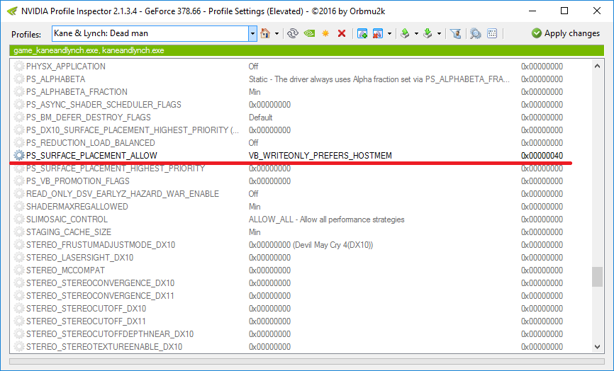Click the 'Static - The driver always uses Alpha' value
Image resolution: width=614 pixels, height=371 pixels.
pos(379,79)
